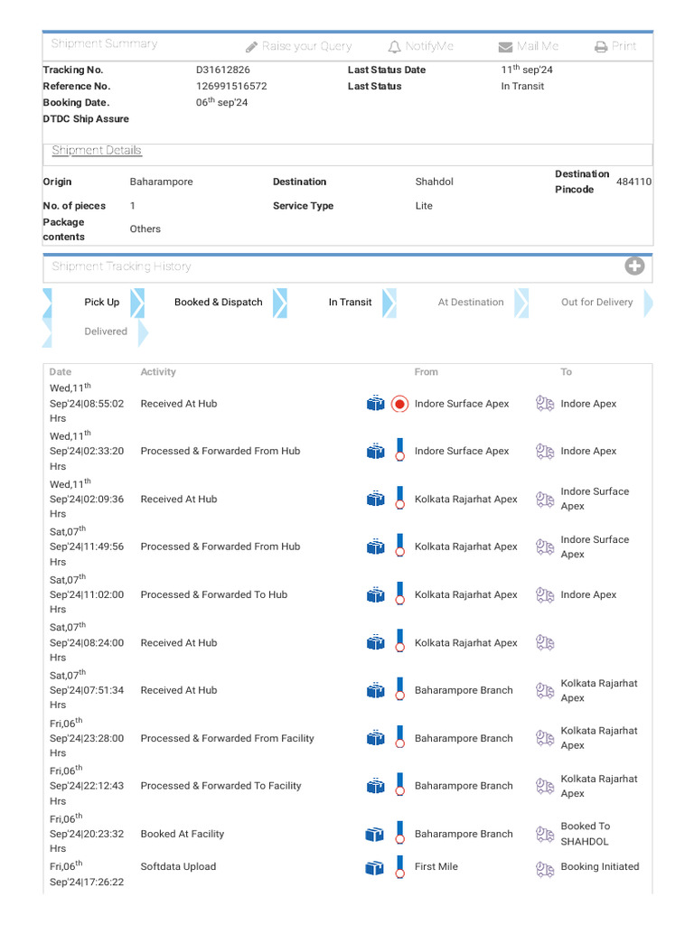
Task: Click truck icon beside Booked To SHAHDOL
Action: (544, 834)
